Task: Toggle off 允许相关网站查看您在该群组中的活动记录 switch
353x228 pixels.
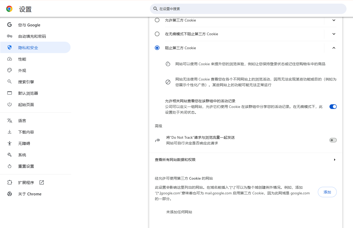Action: tap(333, 107)
